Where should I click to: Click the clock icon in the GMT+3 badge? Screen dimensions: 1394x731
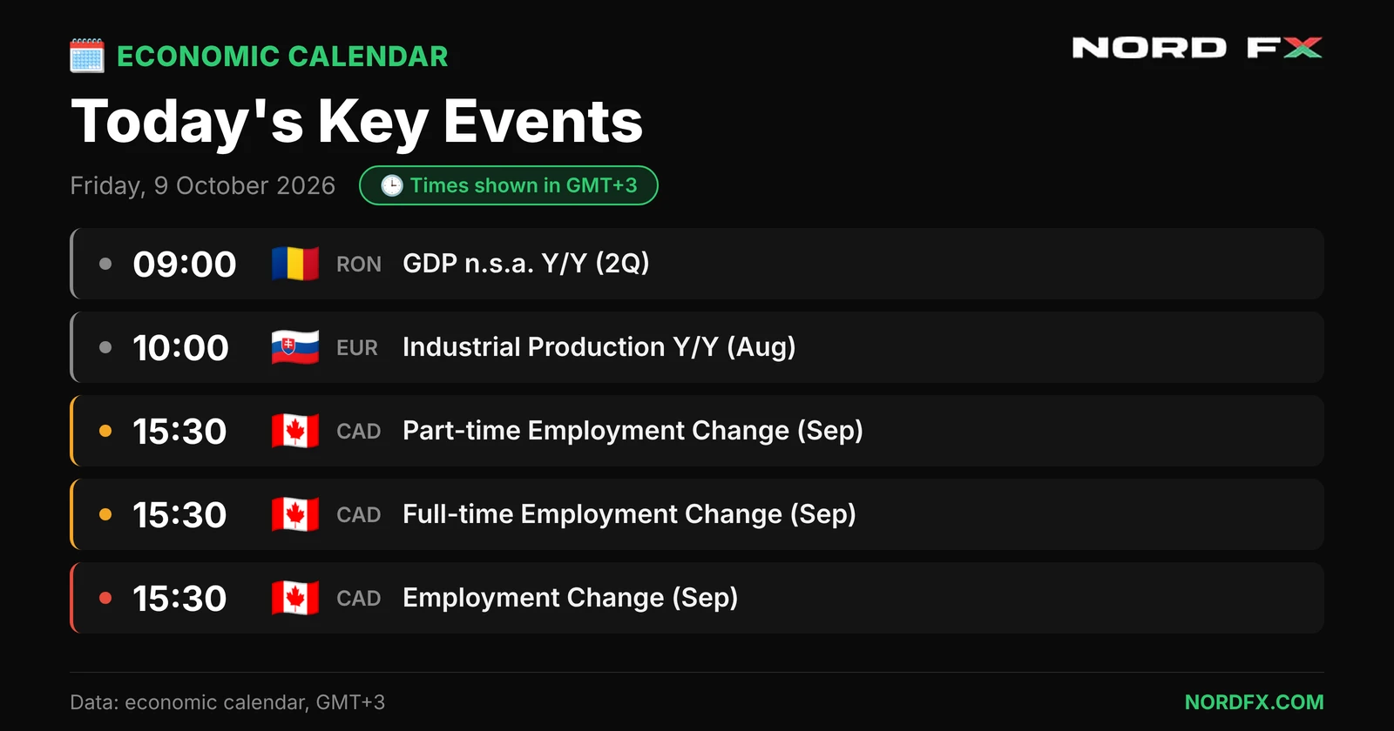point(392,185)
